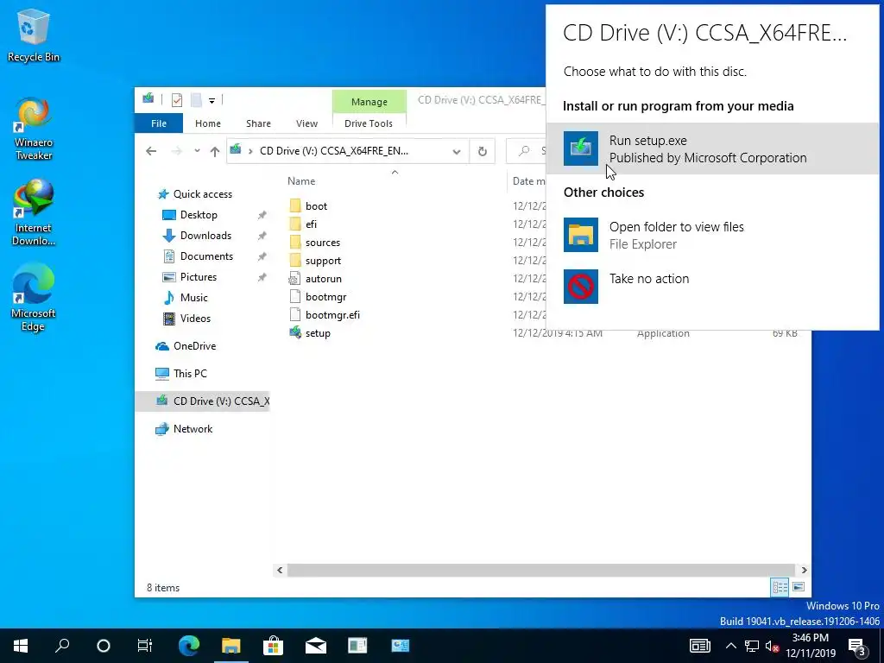Screen dimensions: 884x663
Task: Click the Cortana circle icon
Action: tap(104, 646)
